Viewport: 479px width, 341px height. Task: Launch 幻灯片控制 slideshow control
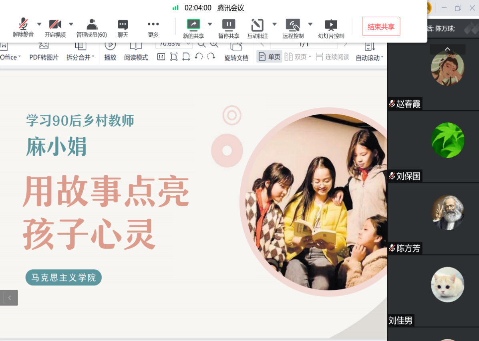coord(331,25)
